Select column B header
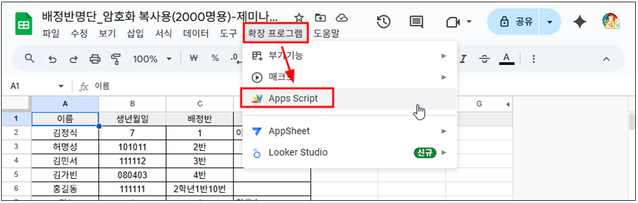 coord(132,104)
